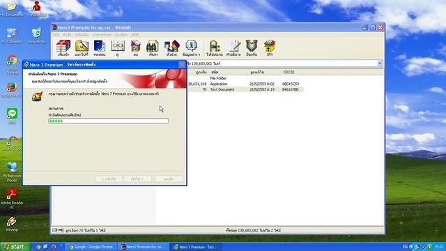The height and width of the screenshot is (251, 446).
Task: Click the Nero installation progress bar
Action: click(x=109, y=121)
